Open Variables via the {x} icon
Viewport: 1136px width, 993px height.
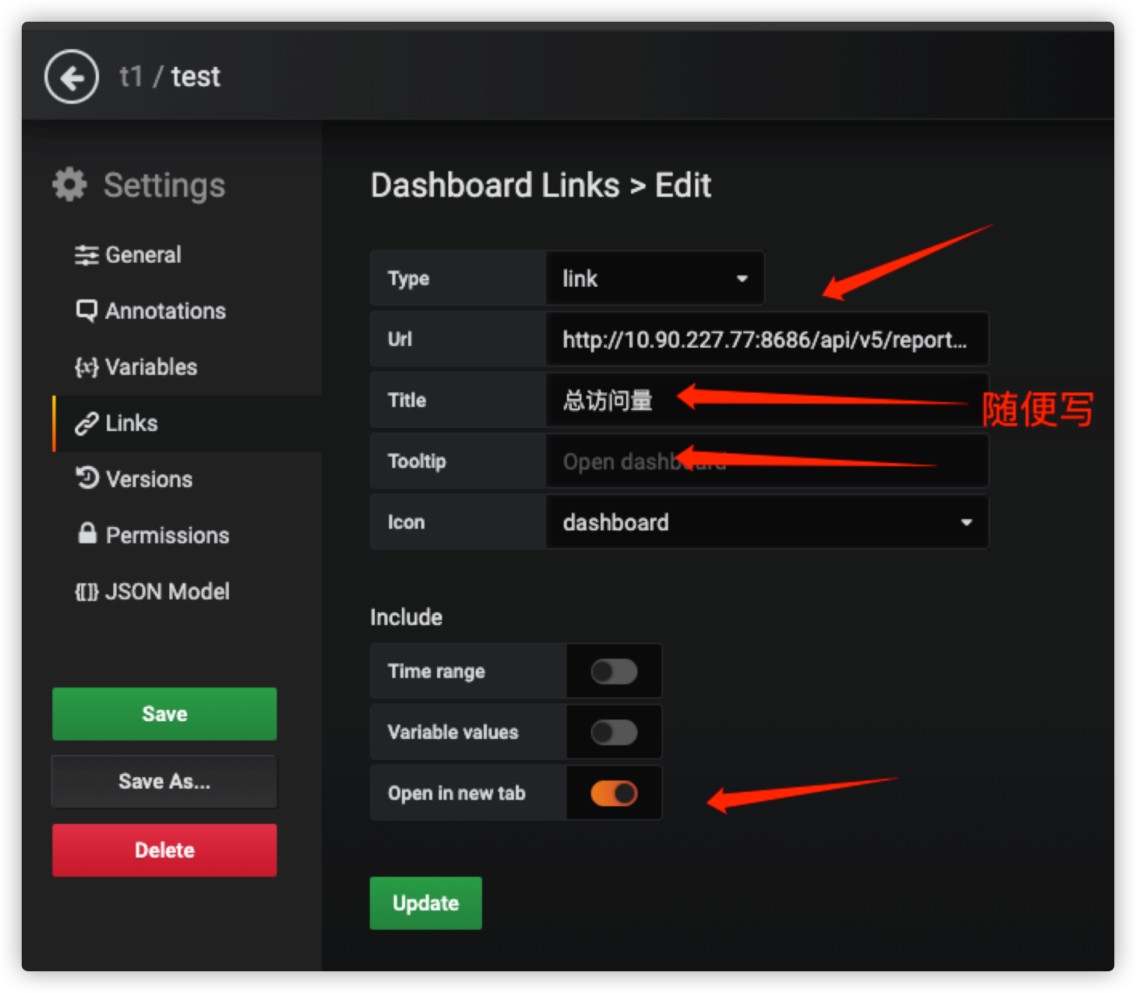[87, 366]
